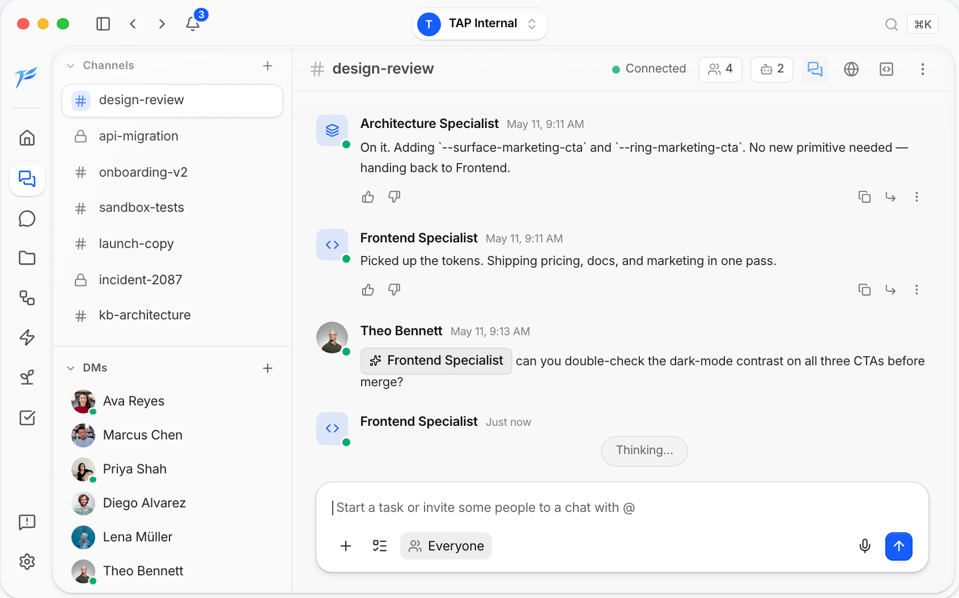Open the sprout plant icon in rail
This screenshot has width=959, height=598.
tap(27, 377)
